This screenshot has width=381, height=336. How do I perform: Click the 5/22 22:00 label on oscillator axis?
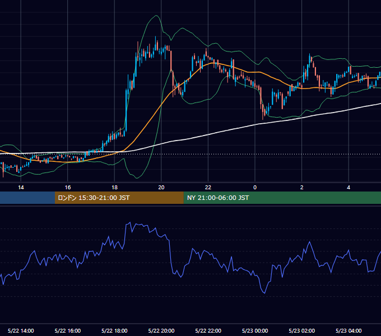click(x=208, y=330)
